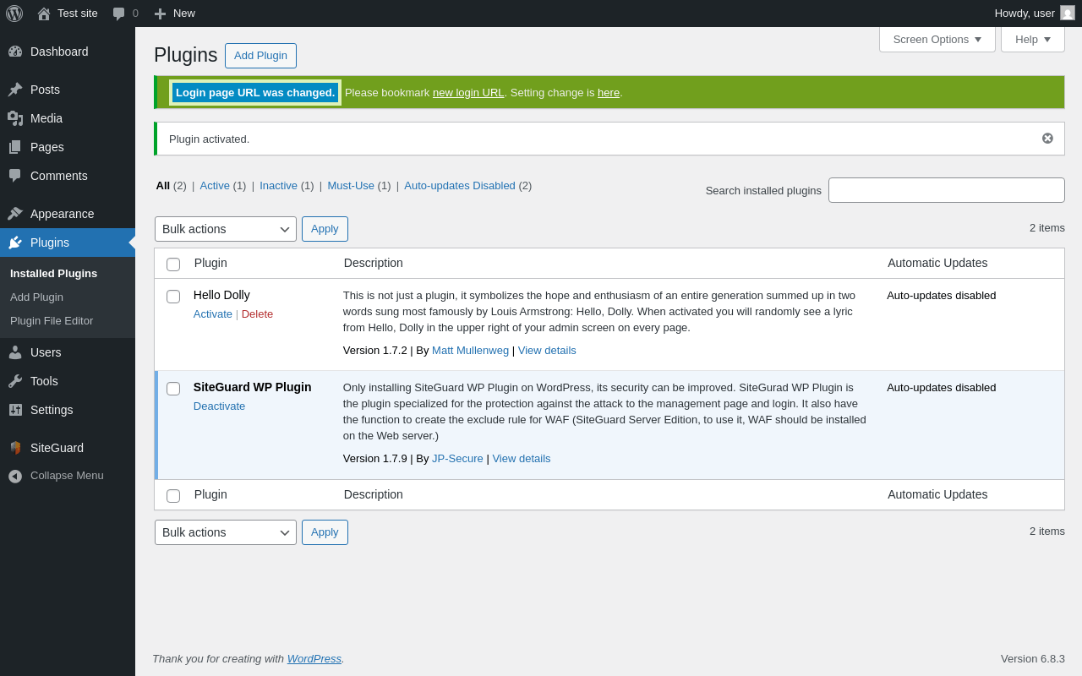Open Installed Plugins submenu item
Image resolution: width=1082 pixels, height=676 pixels.
point(53,274)
